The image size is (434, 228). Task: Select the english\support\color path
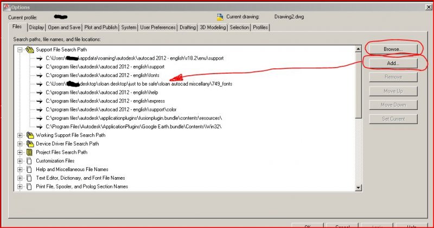click(x=111, y=110)
